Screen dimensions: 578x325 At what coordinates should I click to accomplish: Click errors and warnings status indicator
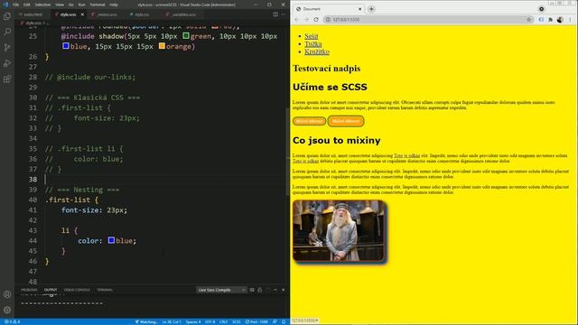click(12, 321)
